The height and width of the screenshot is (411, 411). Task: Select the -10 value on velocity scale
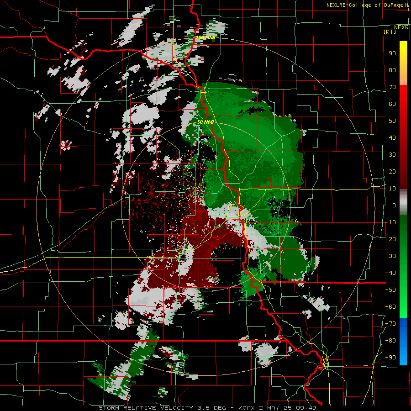pos(390,222)
